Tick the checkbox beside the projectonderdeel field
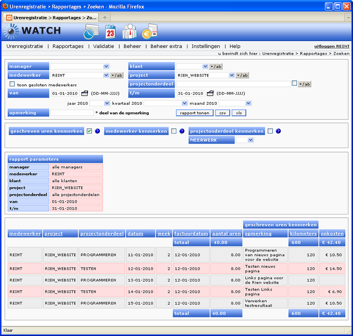The height and width of the screenshot is (336, 353). [x=294, y=83]
